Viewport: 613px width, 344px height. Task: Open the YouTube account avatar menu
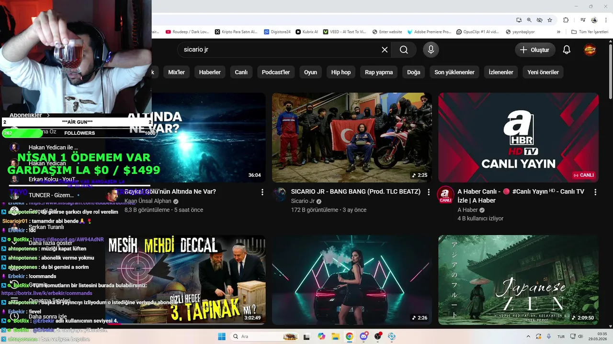590,50
